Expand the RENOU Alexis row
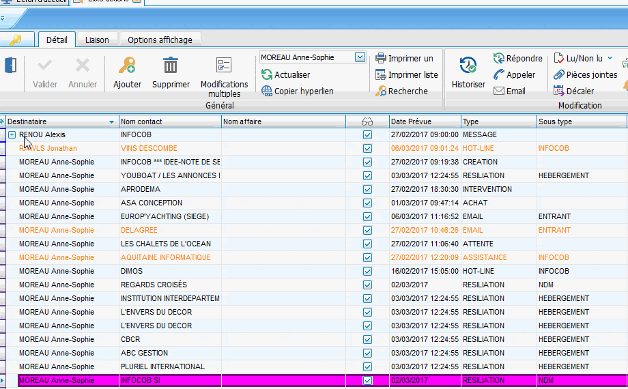Screen dimensions: 628x389 [12, 135]
